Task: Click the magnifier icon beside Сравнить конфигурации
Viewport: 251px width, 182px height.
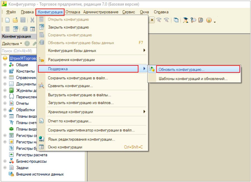Action: (x=41, y=86)
